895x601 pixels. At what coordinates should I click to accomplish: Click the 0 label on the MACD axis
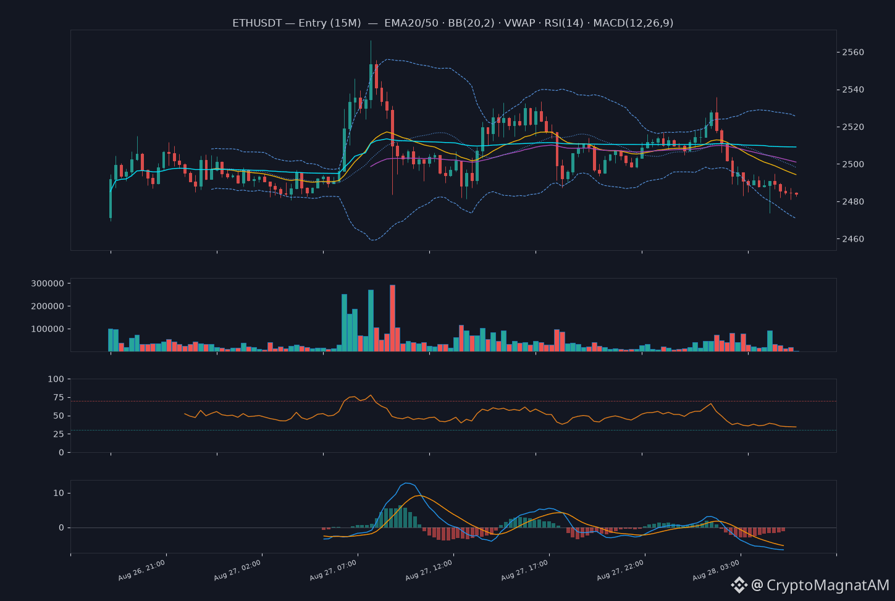(x=61, y=527)
